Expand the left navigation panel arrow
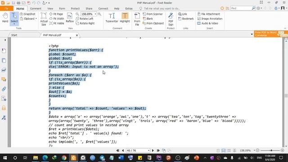This screenshot has height=162, width=288. tap(5, 40)
